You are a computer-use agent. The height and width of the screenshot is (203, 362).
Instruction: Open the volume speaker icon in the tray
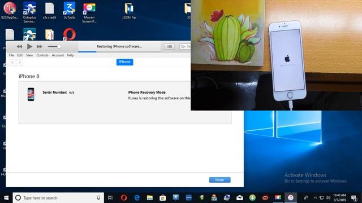tap(328, 198)
